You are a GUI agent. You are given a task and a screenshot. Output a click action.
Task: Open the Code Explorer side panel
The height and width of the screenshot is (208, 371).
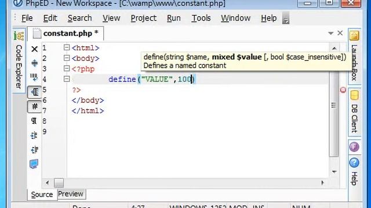[19, 61]
